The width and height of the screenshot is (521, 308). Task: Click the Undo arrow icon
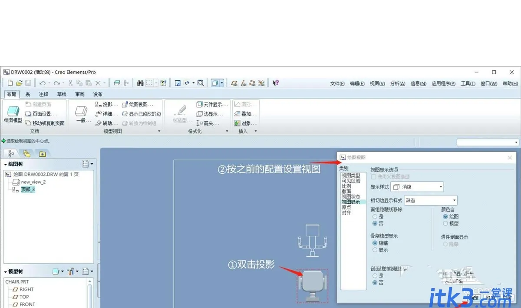point(42,83)
